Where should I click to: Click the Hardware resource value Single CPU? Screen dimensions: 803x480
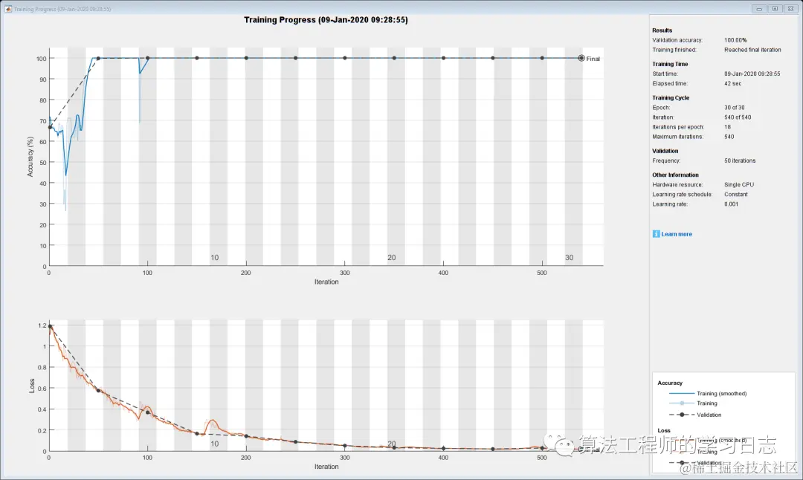[x=738, y=185]
